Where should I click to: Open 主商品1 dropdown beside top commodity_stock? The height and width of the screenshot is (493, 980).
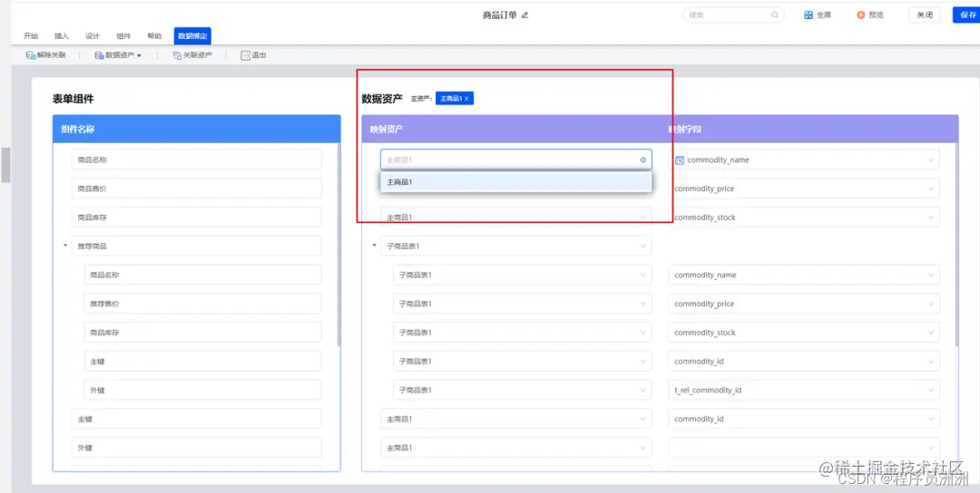pyautogui.click(x=642, y=217)
